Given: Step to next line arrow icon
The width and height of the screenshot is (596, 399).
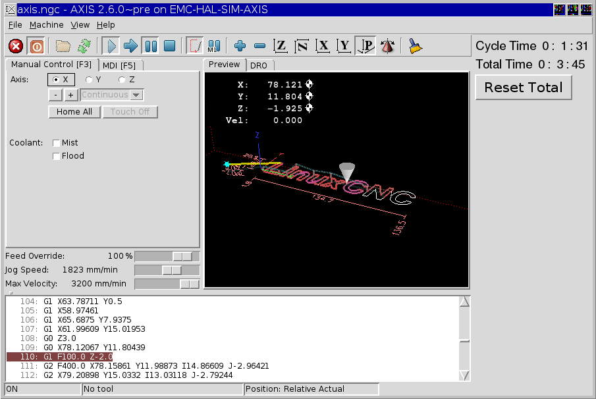Looking at the screenshot, I should point(131,46).
